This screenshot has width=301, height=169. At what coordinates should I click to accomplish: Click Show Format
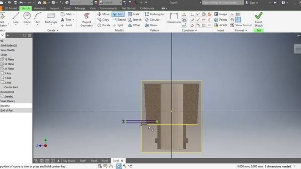241,25
